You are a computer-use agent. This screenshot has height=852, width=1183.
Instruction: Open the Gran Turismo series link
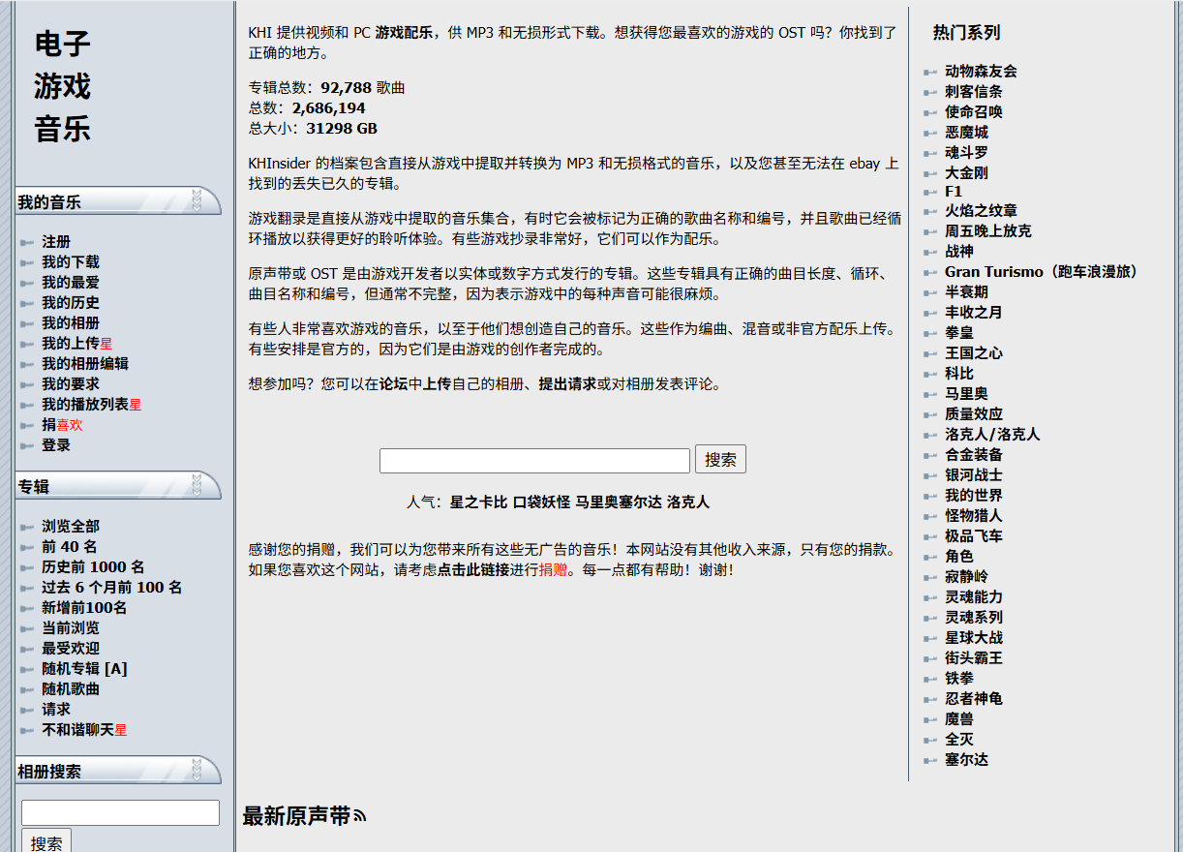click(x=1041, y=272)
